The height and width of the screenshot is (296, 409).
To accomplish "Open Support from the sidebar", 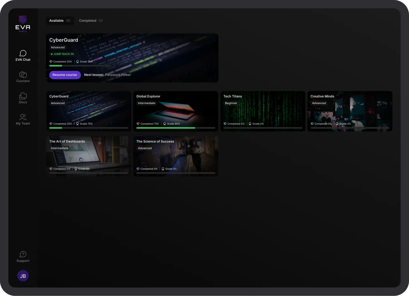I will coord(23,256).
